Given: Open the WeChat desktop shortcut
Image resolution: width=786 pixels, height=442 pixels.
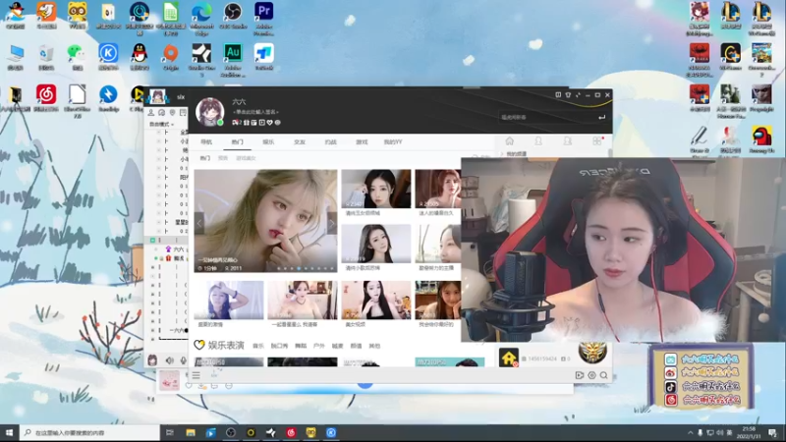Looking at the screenshot, I should [x=77, y=56].
